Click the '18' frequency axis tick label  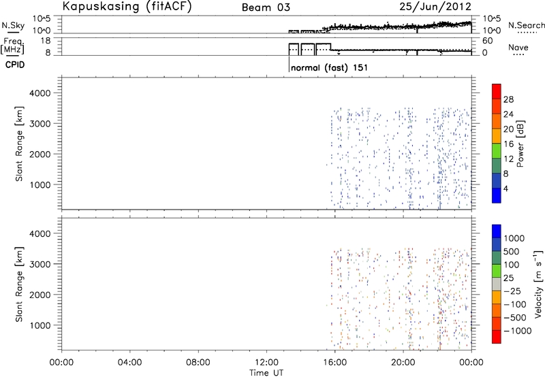[x=46, y=41]
